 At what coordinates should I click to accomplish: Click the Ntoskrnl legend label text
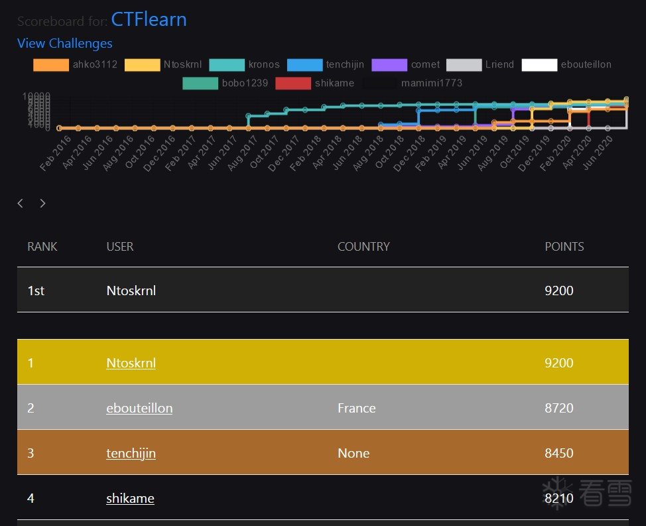182,64
